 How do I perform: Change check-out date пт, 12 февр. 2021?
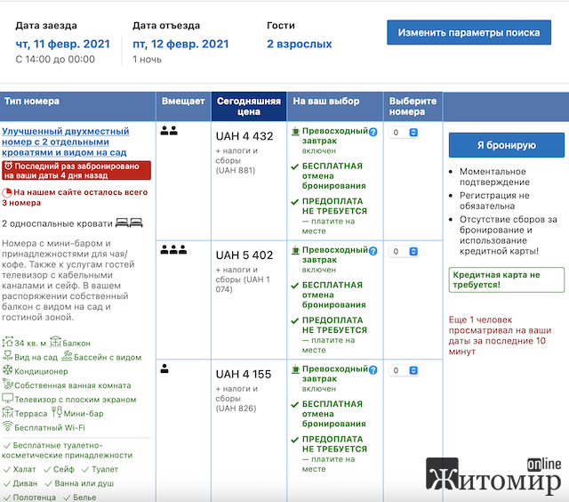[x=180, y=44]
